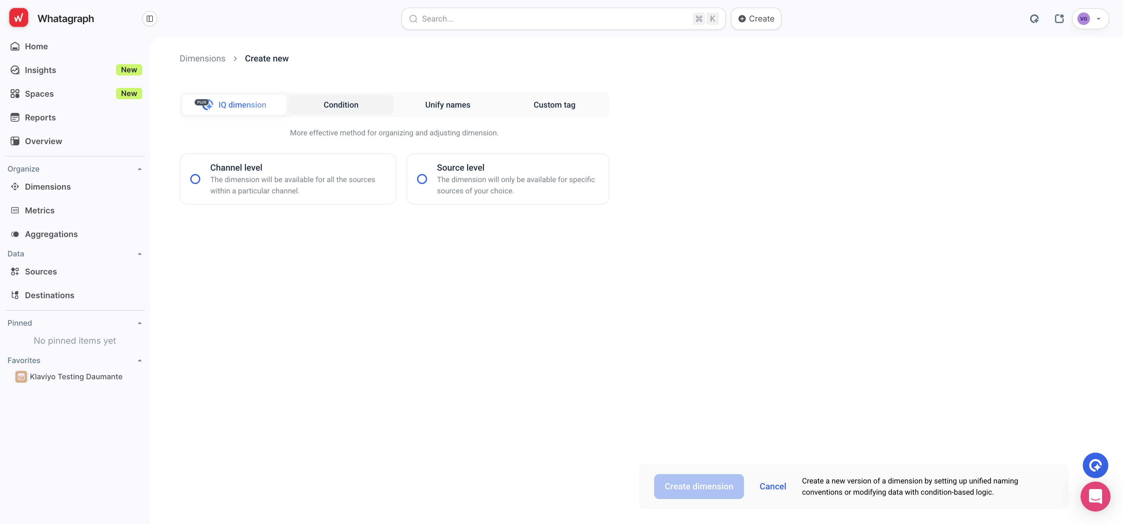
Task: Click the VG user avatar
Action: [1083, 19]
